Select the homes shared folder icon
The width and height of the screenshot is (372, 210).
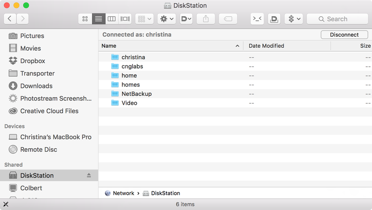click(115, 85)
